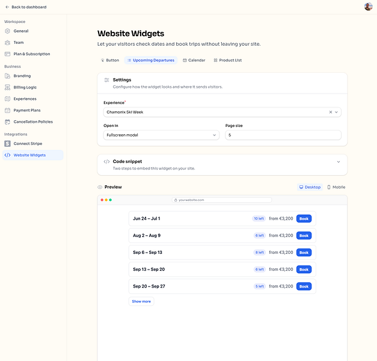Click the Website Widgets page heading
Viewport: 377px width, 361px height.
(x=130, y=34)
